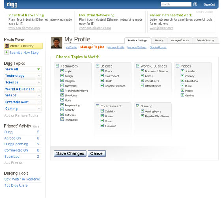Open the Manage Friends tab
The image size is (223, 198).
click(180, 40)
